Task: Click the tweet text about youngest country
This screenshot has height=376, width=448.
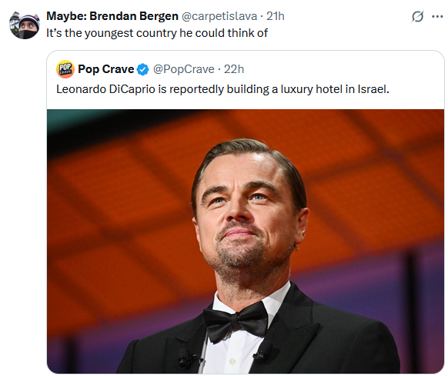Action: point(157,33)
